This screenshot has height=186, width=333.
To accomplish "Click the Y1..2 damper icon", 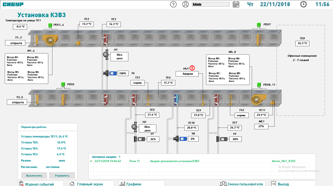I will pyautogui.click(x=36, y=40).
